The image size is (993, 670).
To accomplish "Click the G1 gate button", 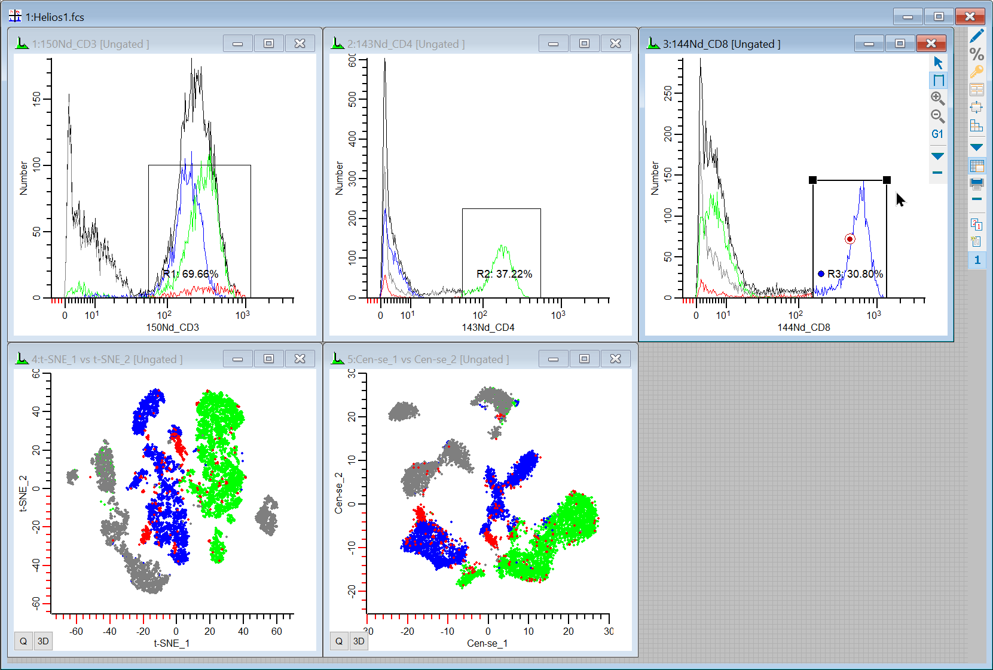I will pyautogui.click(x=937, y=134).
